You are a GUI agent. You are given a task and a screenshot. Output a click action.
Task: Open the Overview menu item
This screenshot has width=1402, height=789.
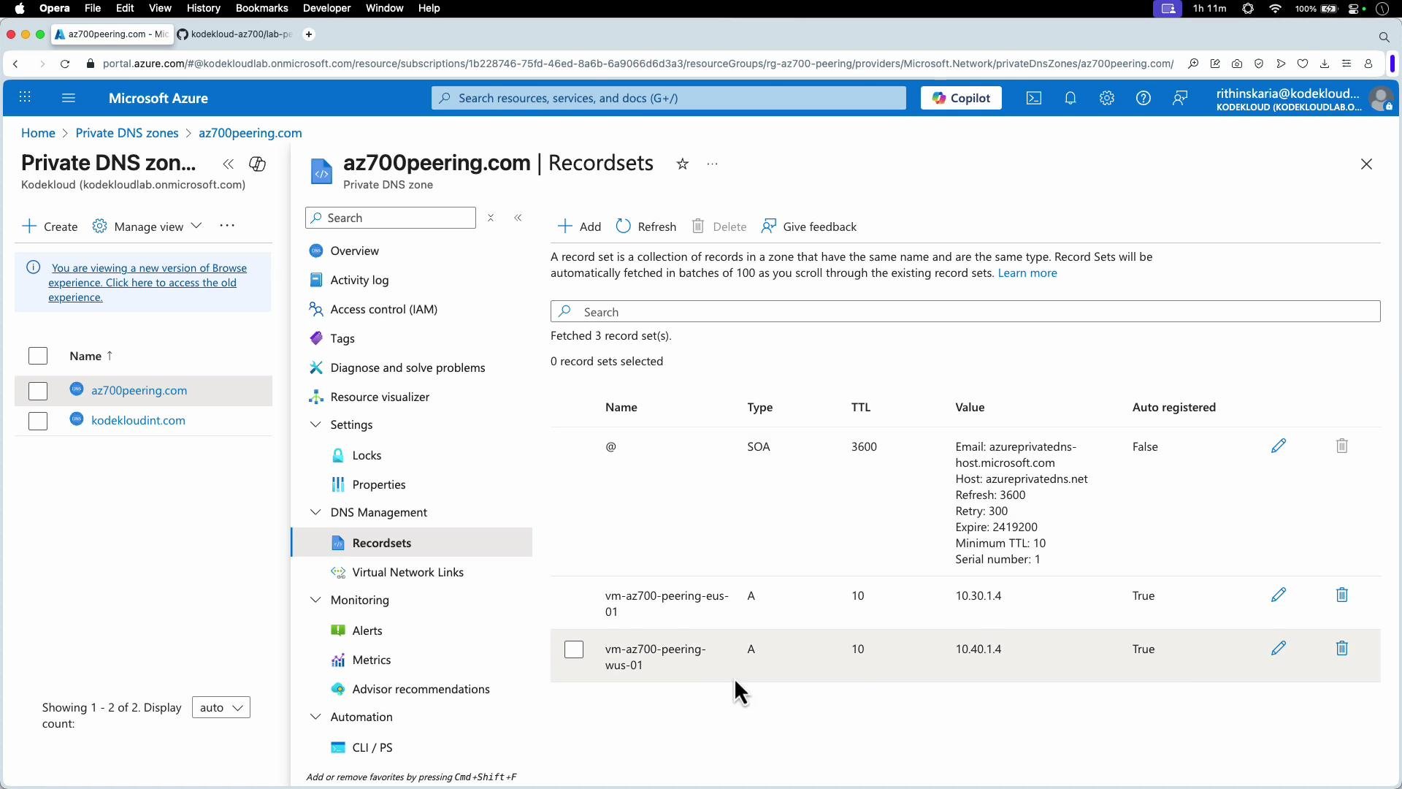354,251
